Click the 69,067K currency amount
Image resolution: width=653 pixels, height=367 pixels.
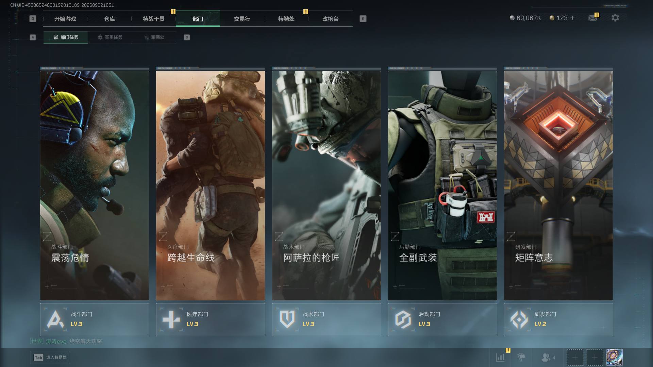coord(529,18)
